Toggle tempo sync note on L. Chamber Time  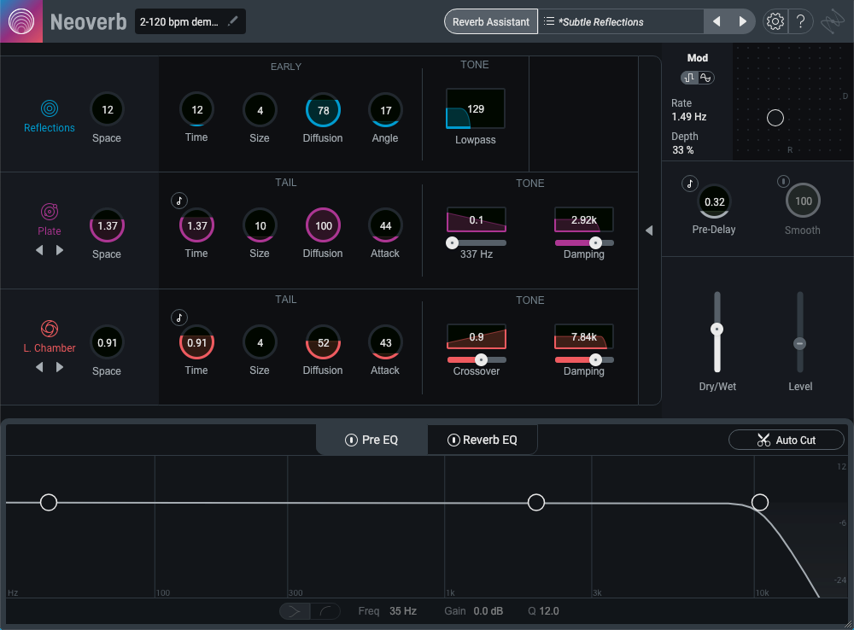click(x=179, y=318)
